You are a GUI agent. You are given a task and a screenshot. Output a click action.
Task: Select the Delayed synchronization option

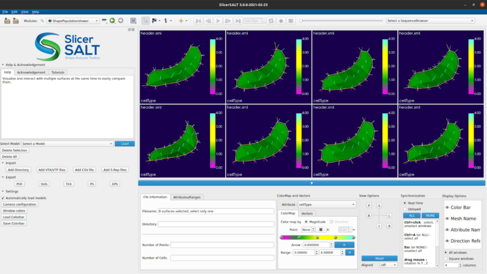(405, 209)
